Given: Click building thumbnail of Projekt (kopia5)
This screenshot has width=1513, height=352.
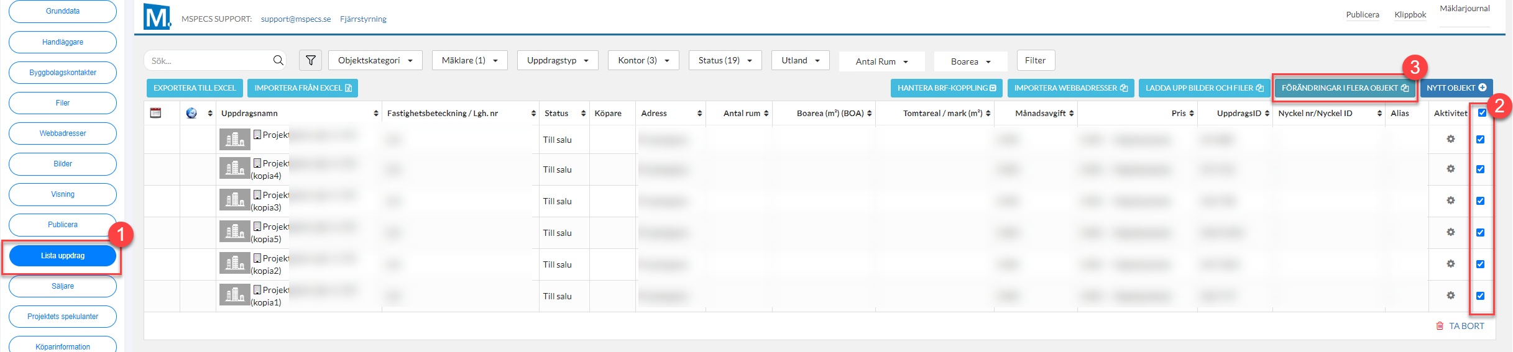Looking at the screenshot, I should coord(234,231).
